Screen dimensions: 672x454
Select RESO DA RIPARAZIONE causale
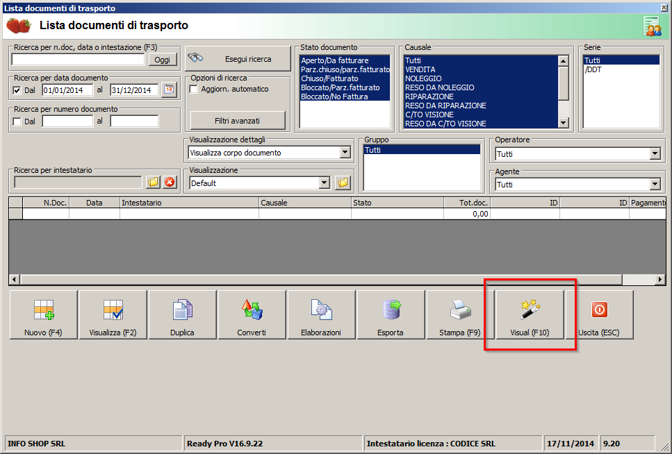[x=481, y=106]
